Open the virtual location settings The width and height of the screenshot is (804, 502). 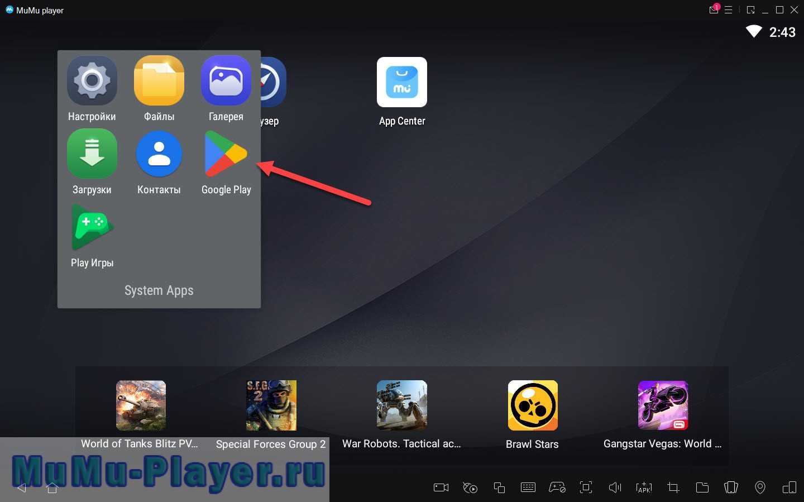point(760,487)
